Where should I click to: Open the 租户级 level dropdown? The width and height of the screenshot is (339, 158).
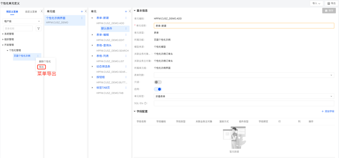(x=22, y=21)
